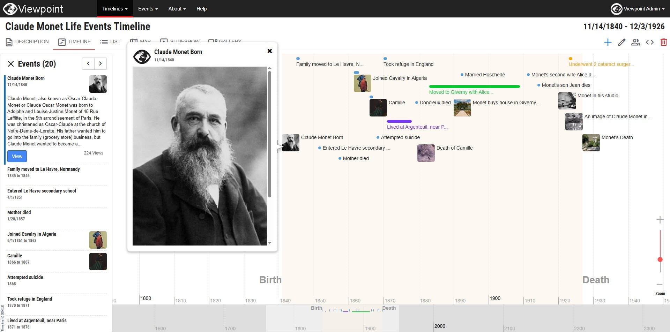Click the delete timeline trash icon
Image resolution: width=670 pixels, height=332 pixels.
coord(663,42)
